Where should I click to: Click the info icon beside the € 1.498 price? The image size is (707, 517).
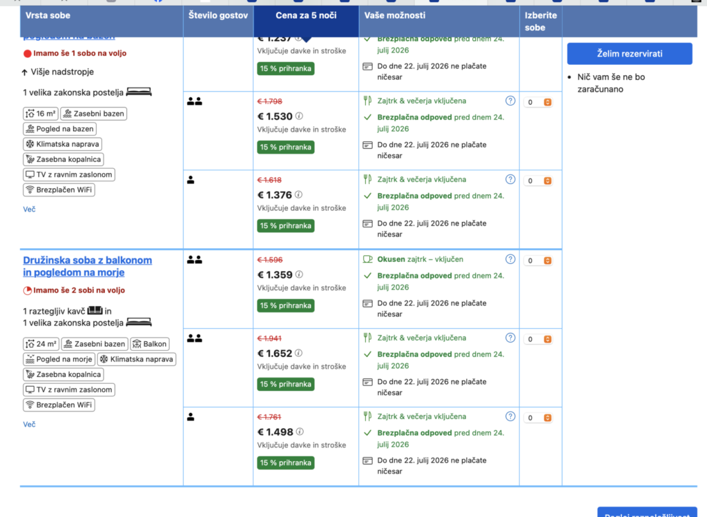click(299, 432)
